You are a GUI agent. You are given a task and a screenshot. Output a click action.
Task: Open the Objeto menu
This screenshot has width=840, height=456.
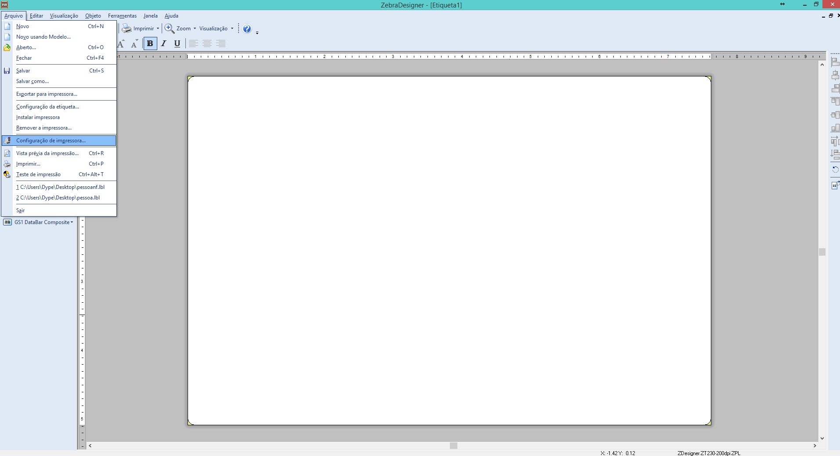click(x=93, y=16)
